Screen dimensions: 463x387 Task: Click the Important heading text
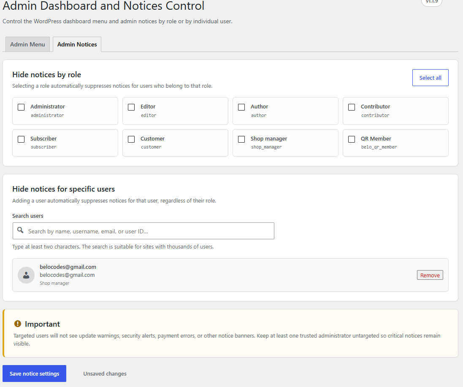point(42,324)
